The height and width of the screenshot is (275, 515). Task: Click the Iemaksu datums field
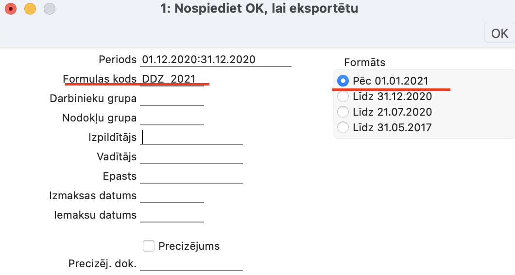pos(172,215)
